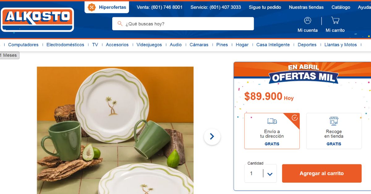Open Mi cuenta user icon
The image size is (371, 194).
[308, 21]
